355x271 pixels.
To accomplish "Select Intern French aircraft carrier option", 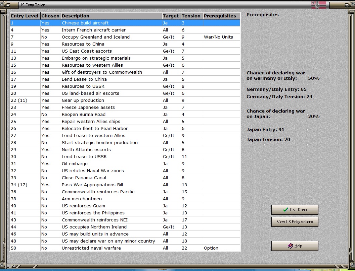I will coord(125,30).
